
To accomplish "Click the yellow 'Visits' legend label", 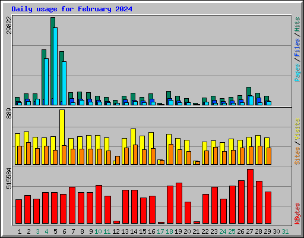I will click(297, 129).
